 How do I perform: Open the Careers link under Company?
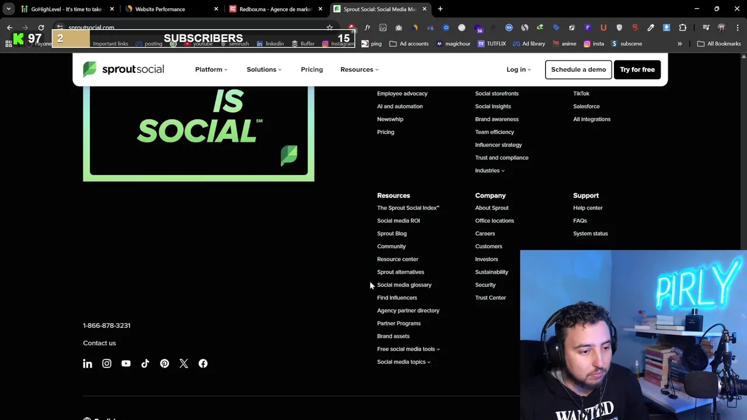[485, 233]
